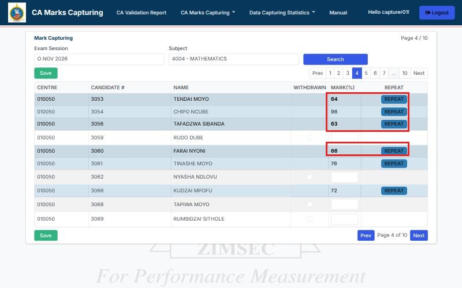This screenshot has height=288, width=462.
Task: Click the name TAFADZWA SIBANDA
Action: (x=199, y=124)
